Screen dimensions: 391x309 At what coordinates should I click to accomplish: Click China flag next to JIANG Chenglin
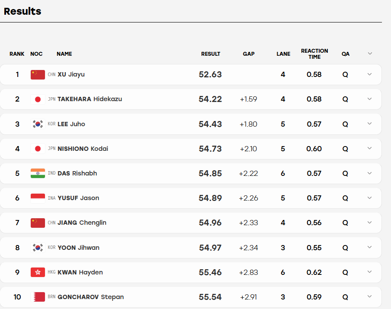[38, 223]
